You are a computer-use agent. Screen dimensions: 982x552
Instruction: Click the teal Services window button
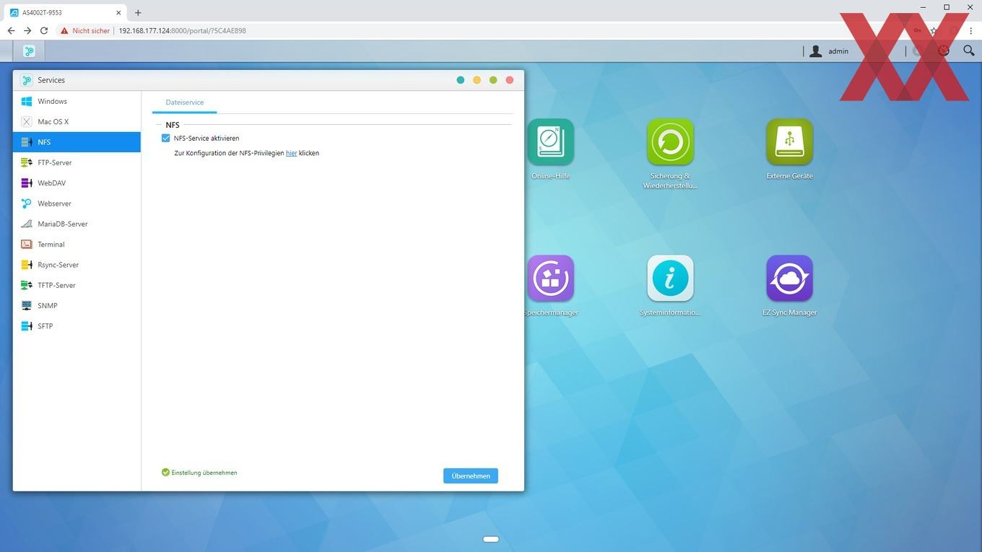(461, 80)
